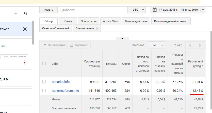Open the Show rows 50 dropdown

point(156,45)
